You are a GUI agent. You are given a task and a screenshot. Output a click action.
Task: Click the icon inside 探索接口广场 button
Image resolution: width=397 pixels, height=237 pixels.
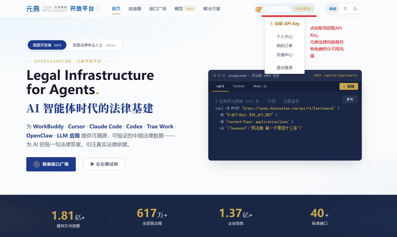point(37,164)
